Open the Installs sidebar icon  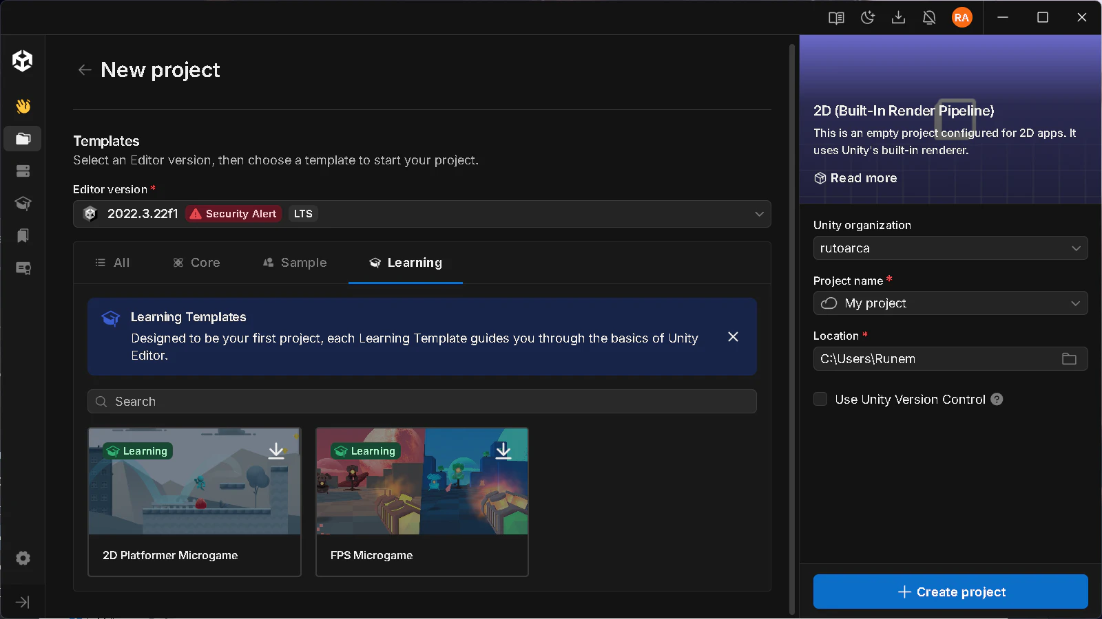pyautogui.click(x=23, y=171)
